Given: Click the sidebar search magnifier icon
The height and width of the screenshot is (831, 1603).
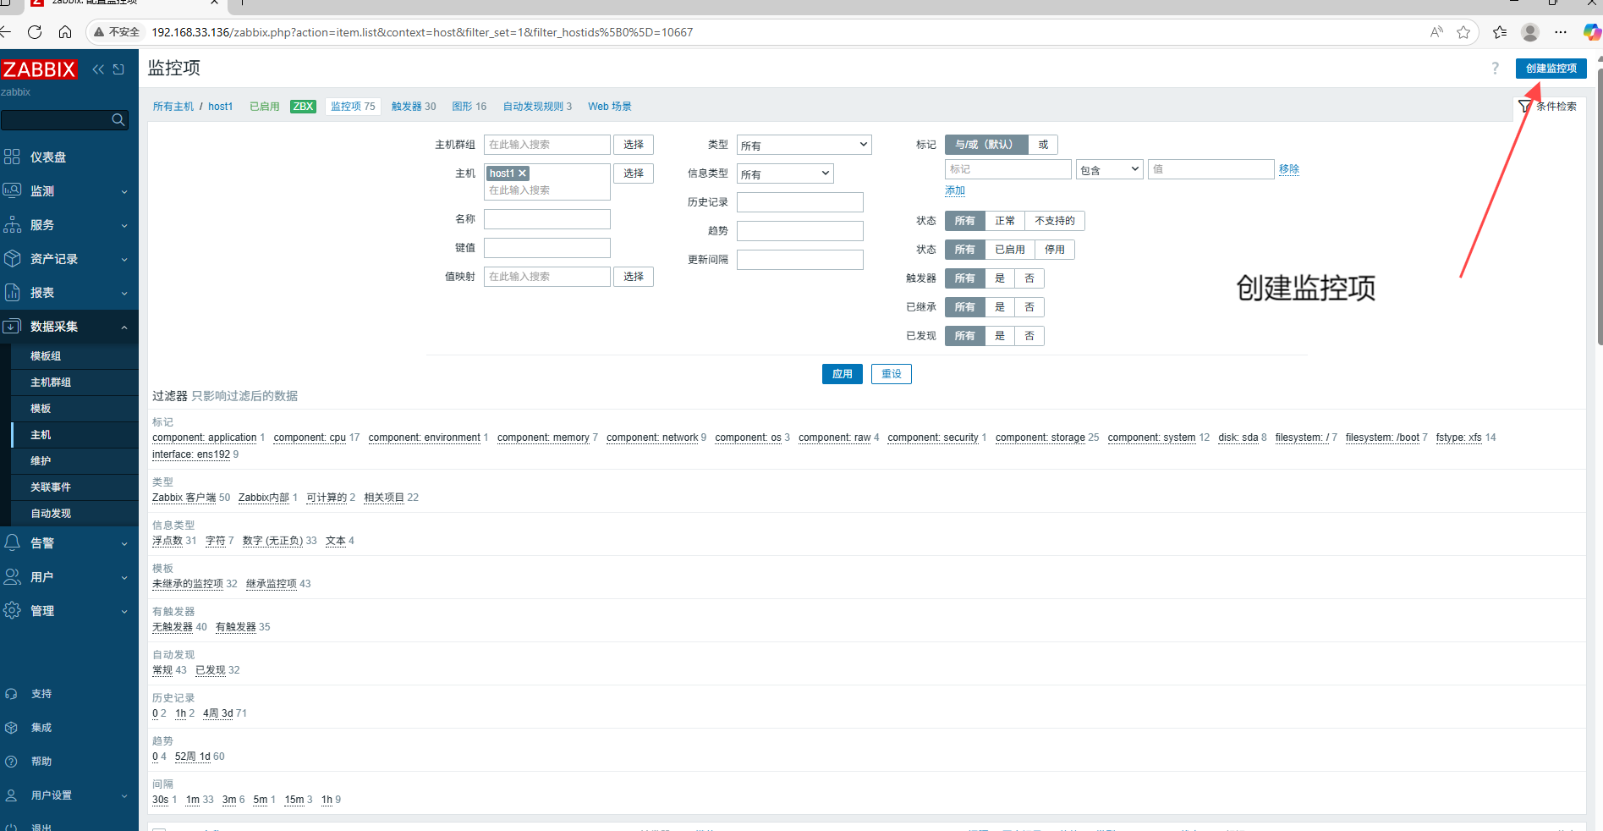Looking at the screenshot, I should coord(118,120).
